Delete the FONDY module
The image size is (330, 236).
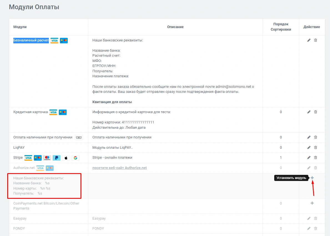(316, 228)
